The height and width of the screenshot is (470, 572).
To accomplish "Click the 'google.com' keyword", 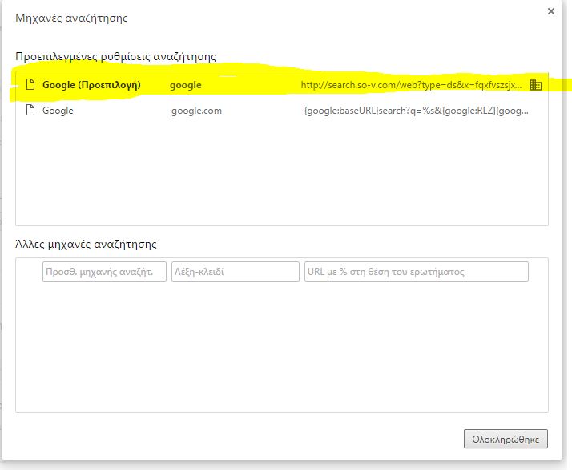I will [x=196, y=111].
